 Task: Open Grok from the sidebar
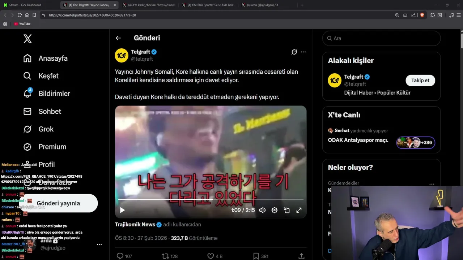(38, 129)
